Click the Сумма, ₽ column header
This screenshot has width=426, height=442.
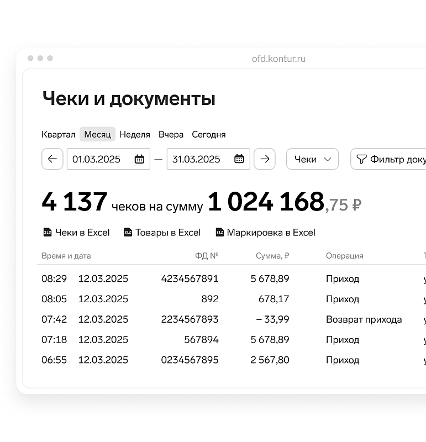(272, 256)
